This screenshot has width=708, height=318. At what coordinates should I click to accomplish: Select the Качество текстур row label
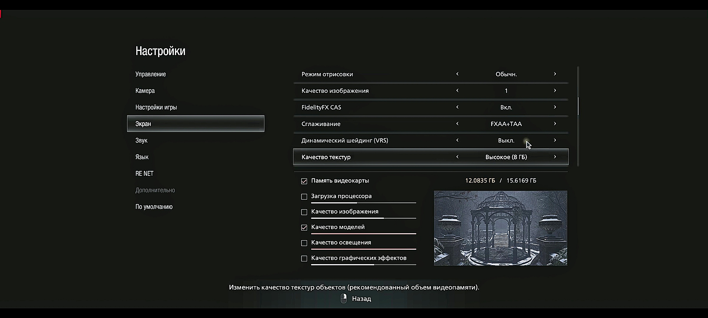coord(326,157)
